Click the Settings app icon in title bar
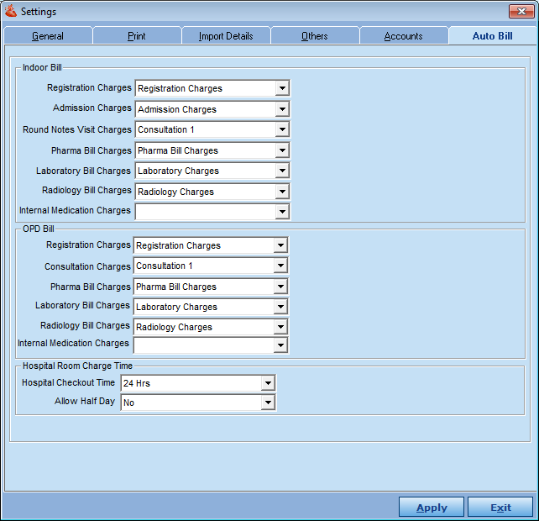The width and height of the screenshot is (539, 521). (x=11, y=12)
